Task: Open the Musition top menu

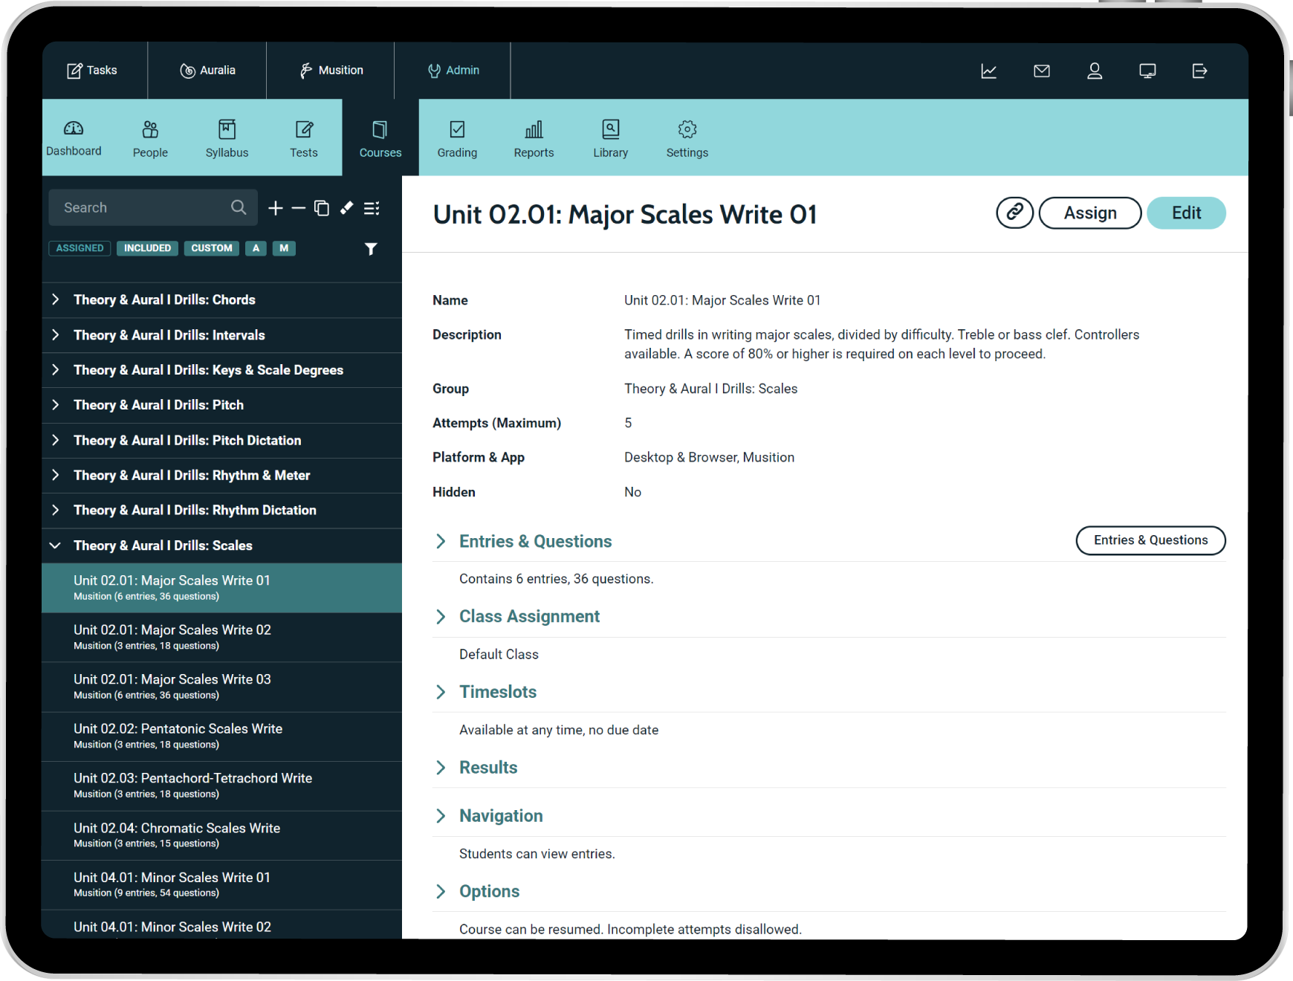Action: [x=331, y=71]
